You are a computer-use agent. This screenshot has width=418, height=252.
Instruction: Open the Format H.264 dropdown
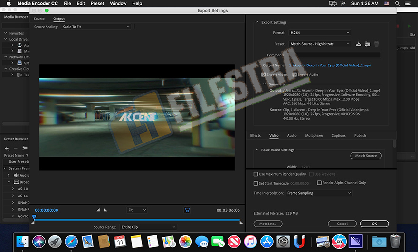[x=320, y=32]
